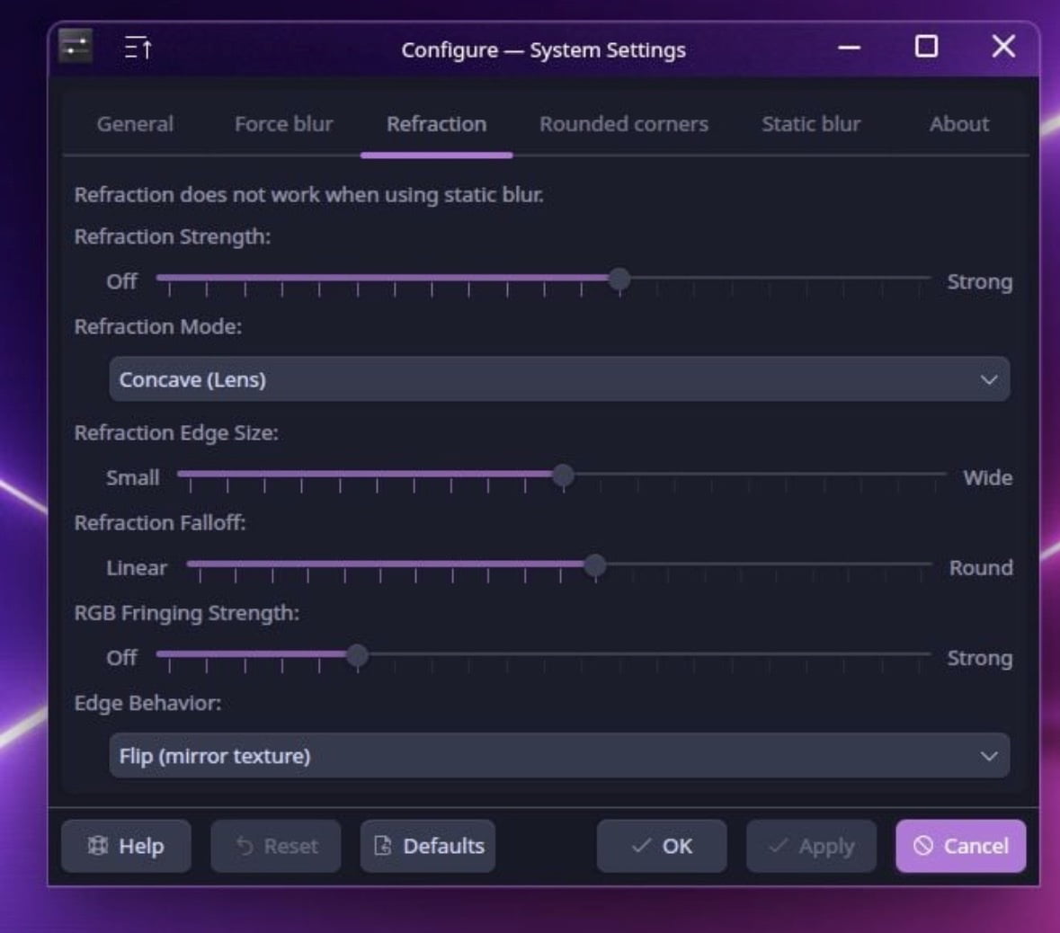Select the Static blur tab

click(x=811, y=124)
